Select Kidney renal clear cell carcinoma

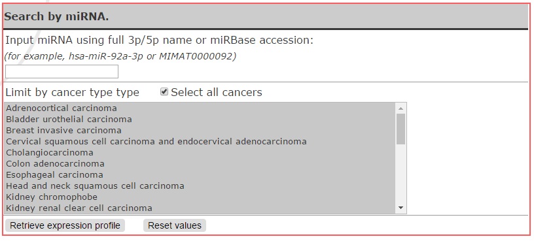click(x=200, y=208)
